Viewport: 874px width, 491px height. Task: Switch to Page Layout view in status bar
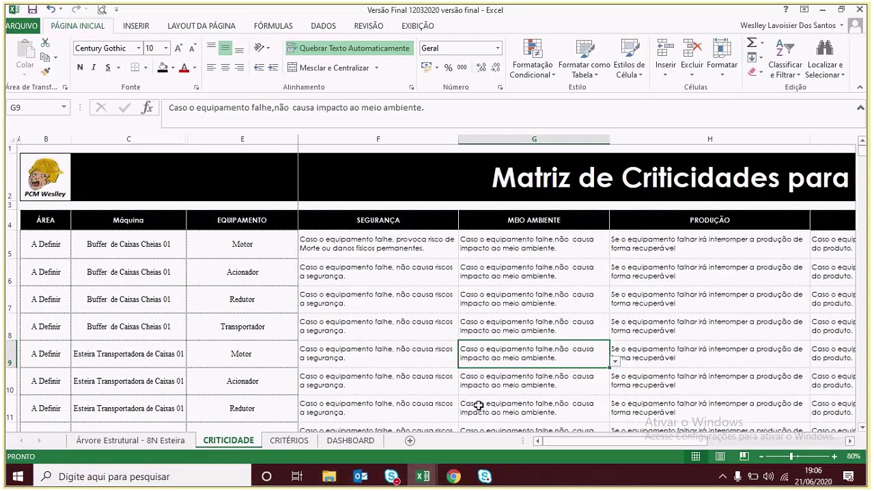click(x=720, y=456)
